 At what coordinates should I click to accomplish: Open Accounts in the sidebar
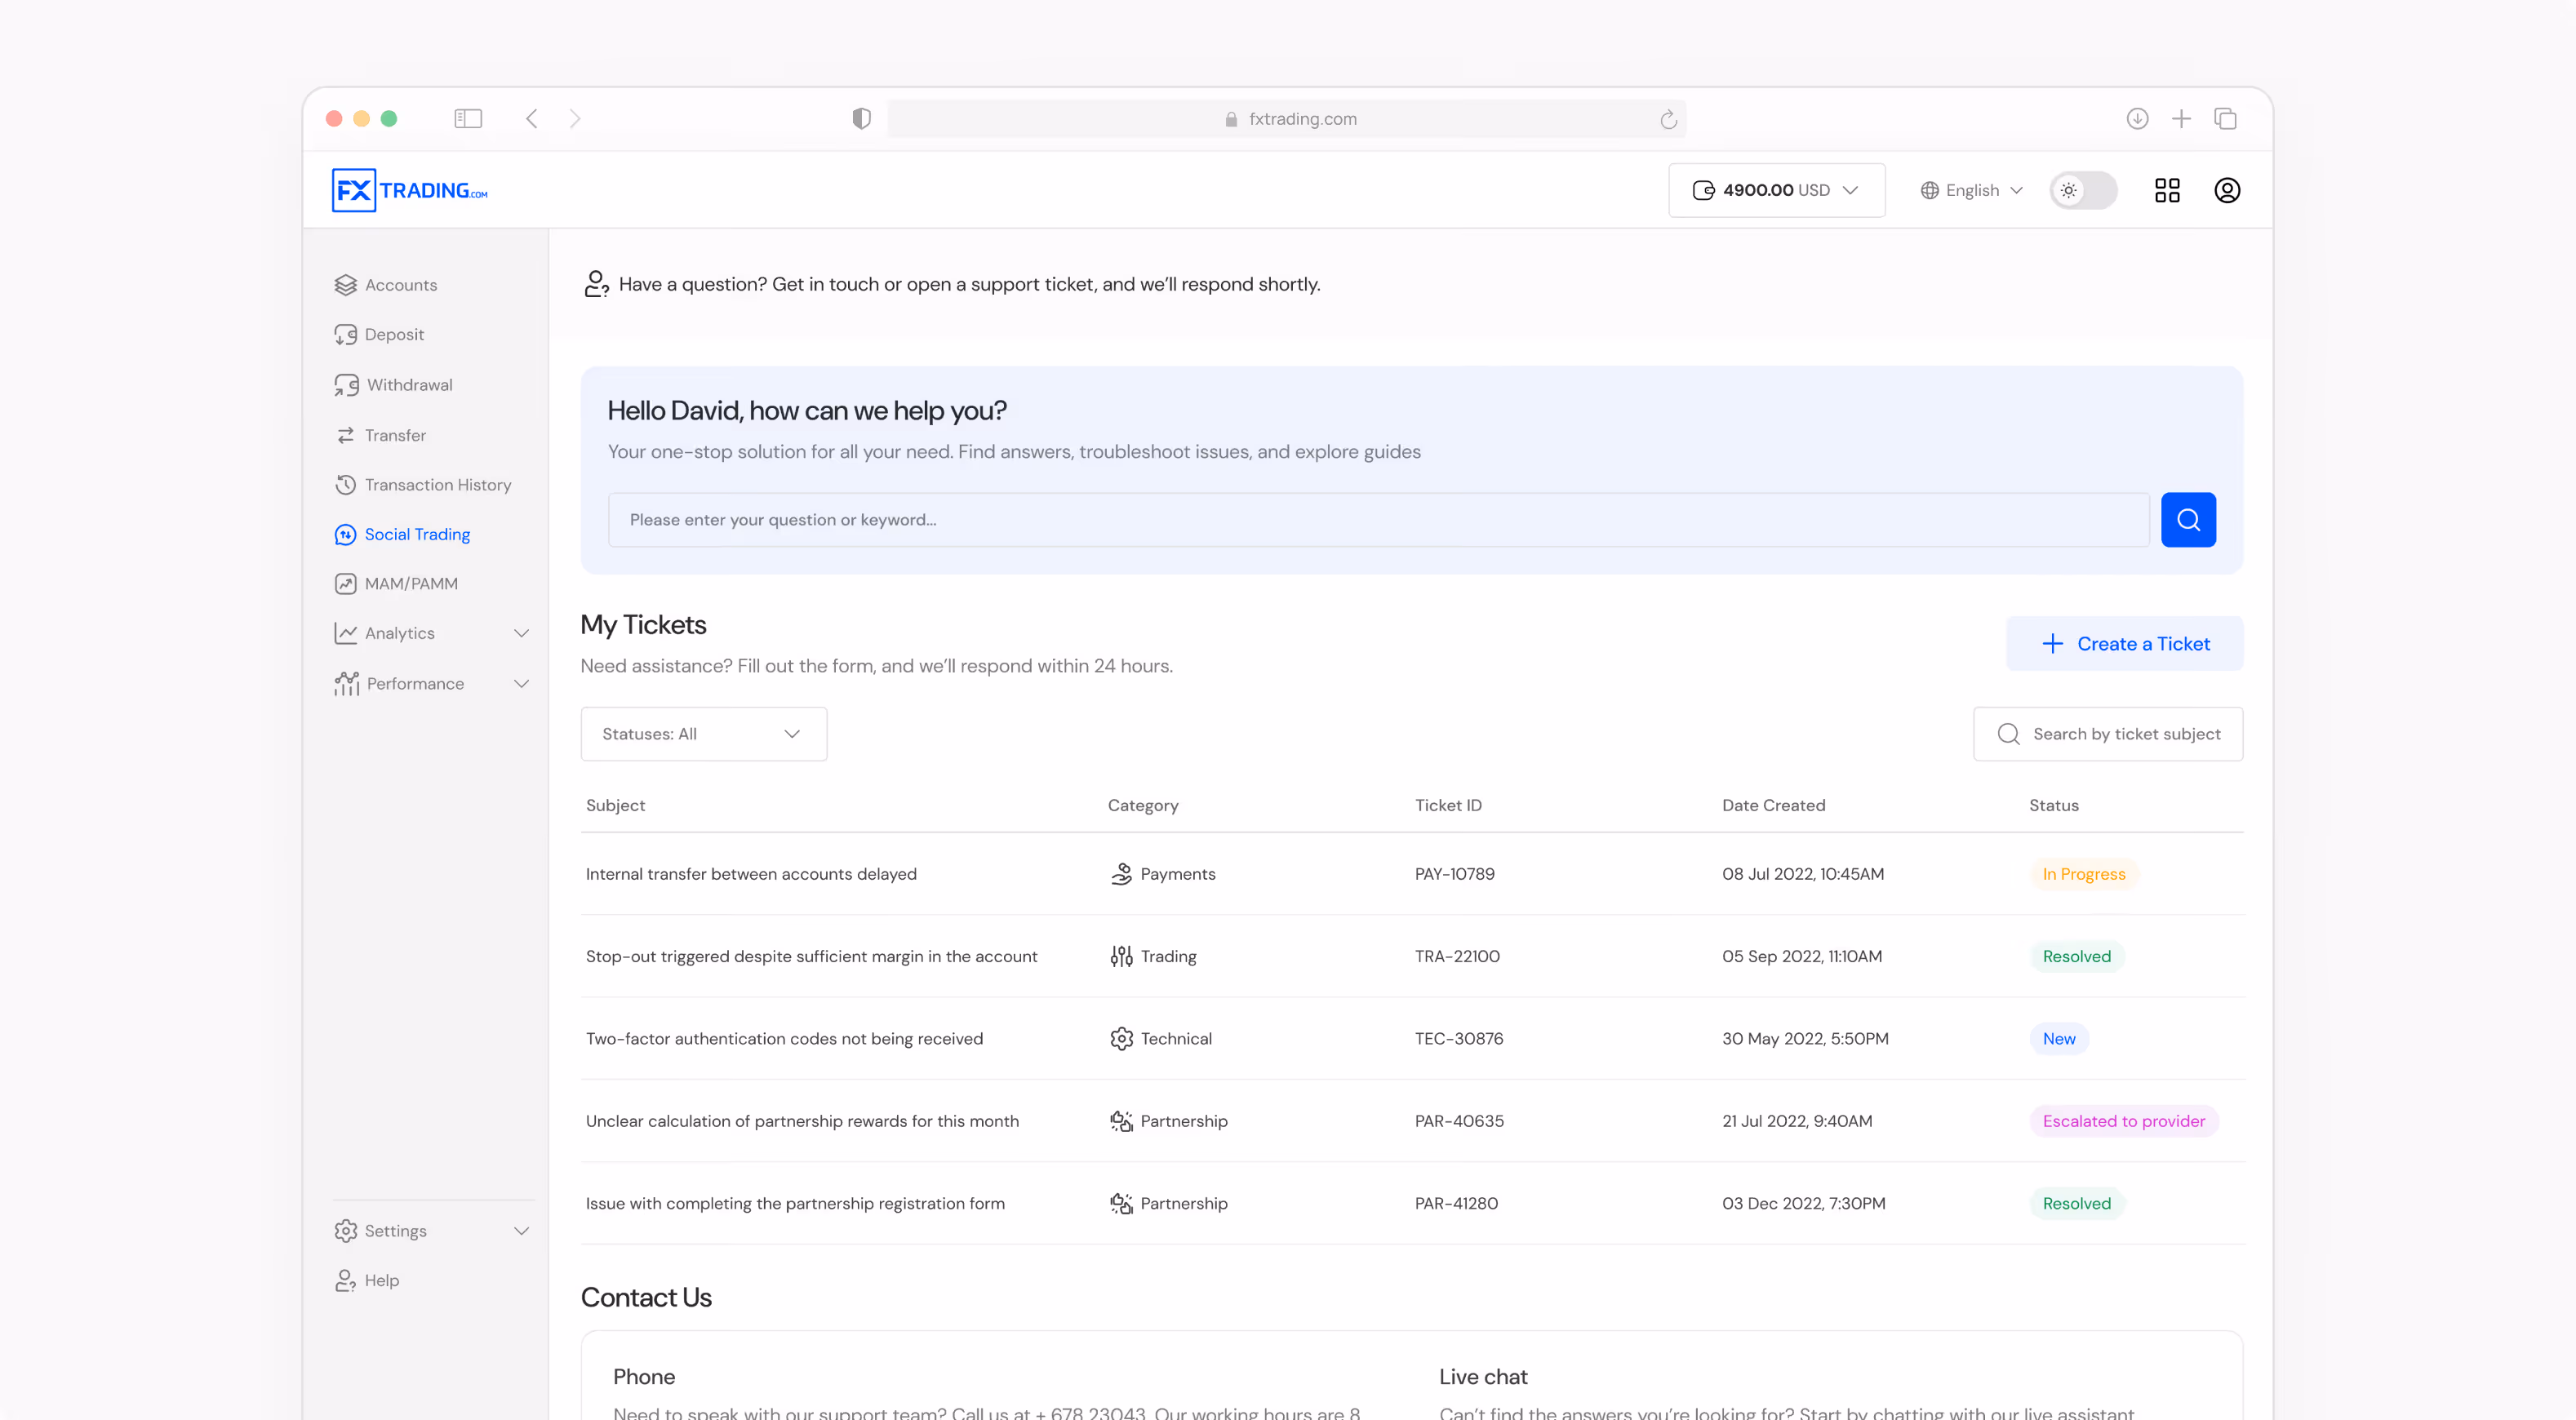coord(386,285)
